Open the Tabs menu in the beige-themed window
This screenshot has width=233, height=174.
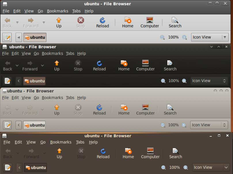click(70, 98)
